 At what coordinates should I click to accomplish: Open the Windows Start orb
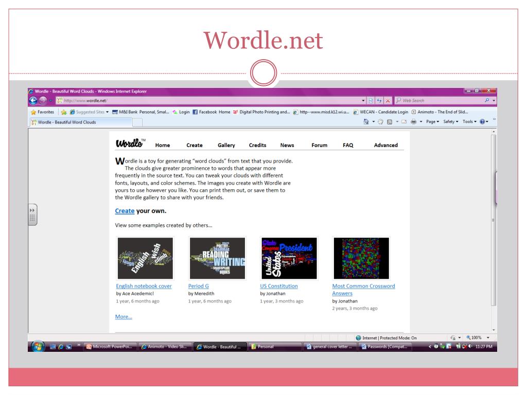click(38, 346)
